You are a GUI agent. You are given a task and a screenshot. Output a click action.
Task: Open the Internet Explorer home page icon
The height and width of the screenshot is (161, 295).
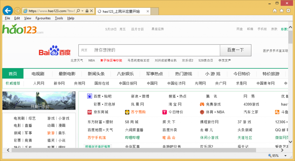(275, 11)
